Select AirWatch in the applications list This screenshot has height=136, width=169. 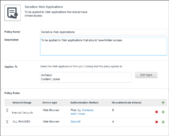[47, 75]
